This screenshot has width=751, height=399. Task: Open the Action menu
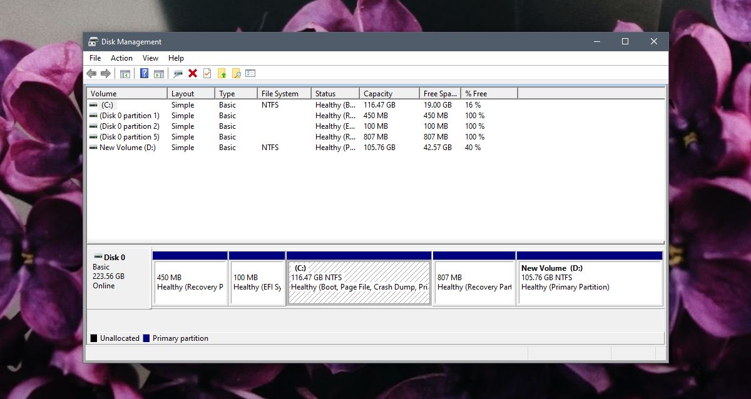point(121,58)
